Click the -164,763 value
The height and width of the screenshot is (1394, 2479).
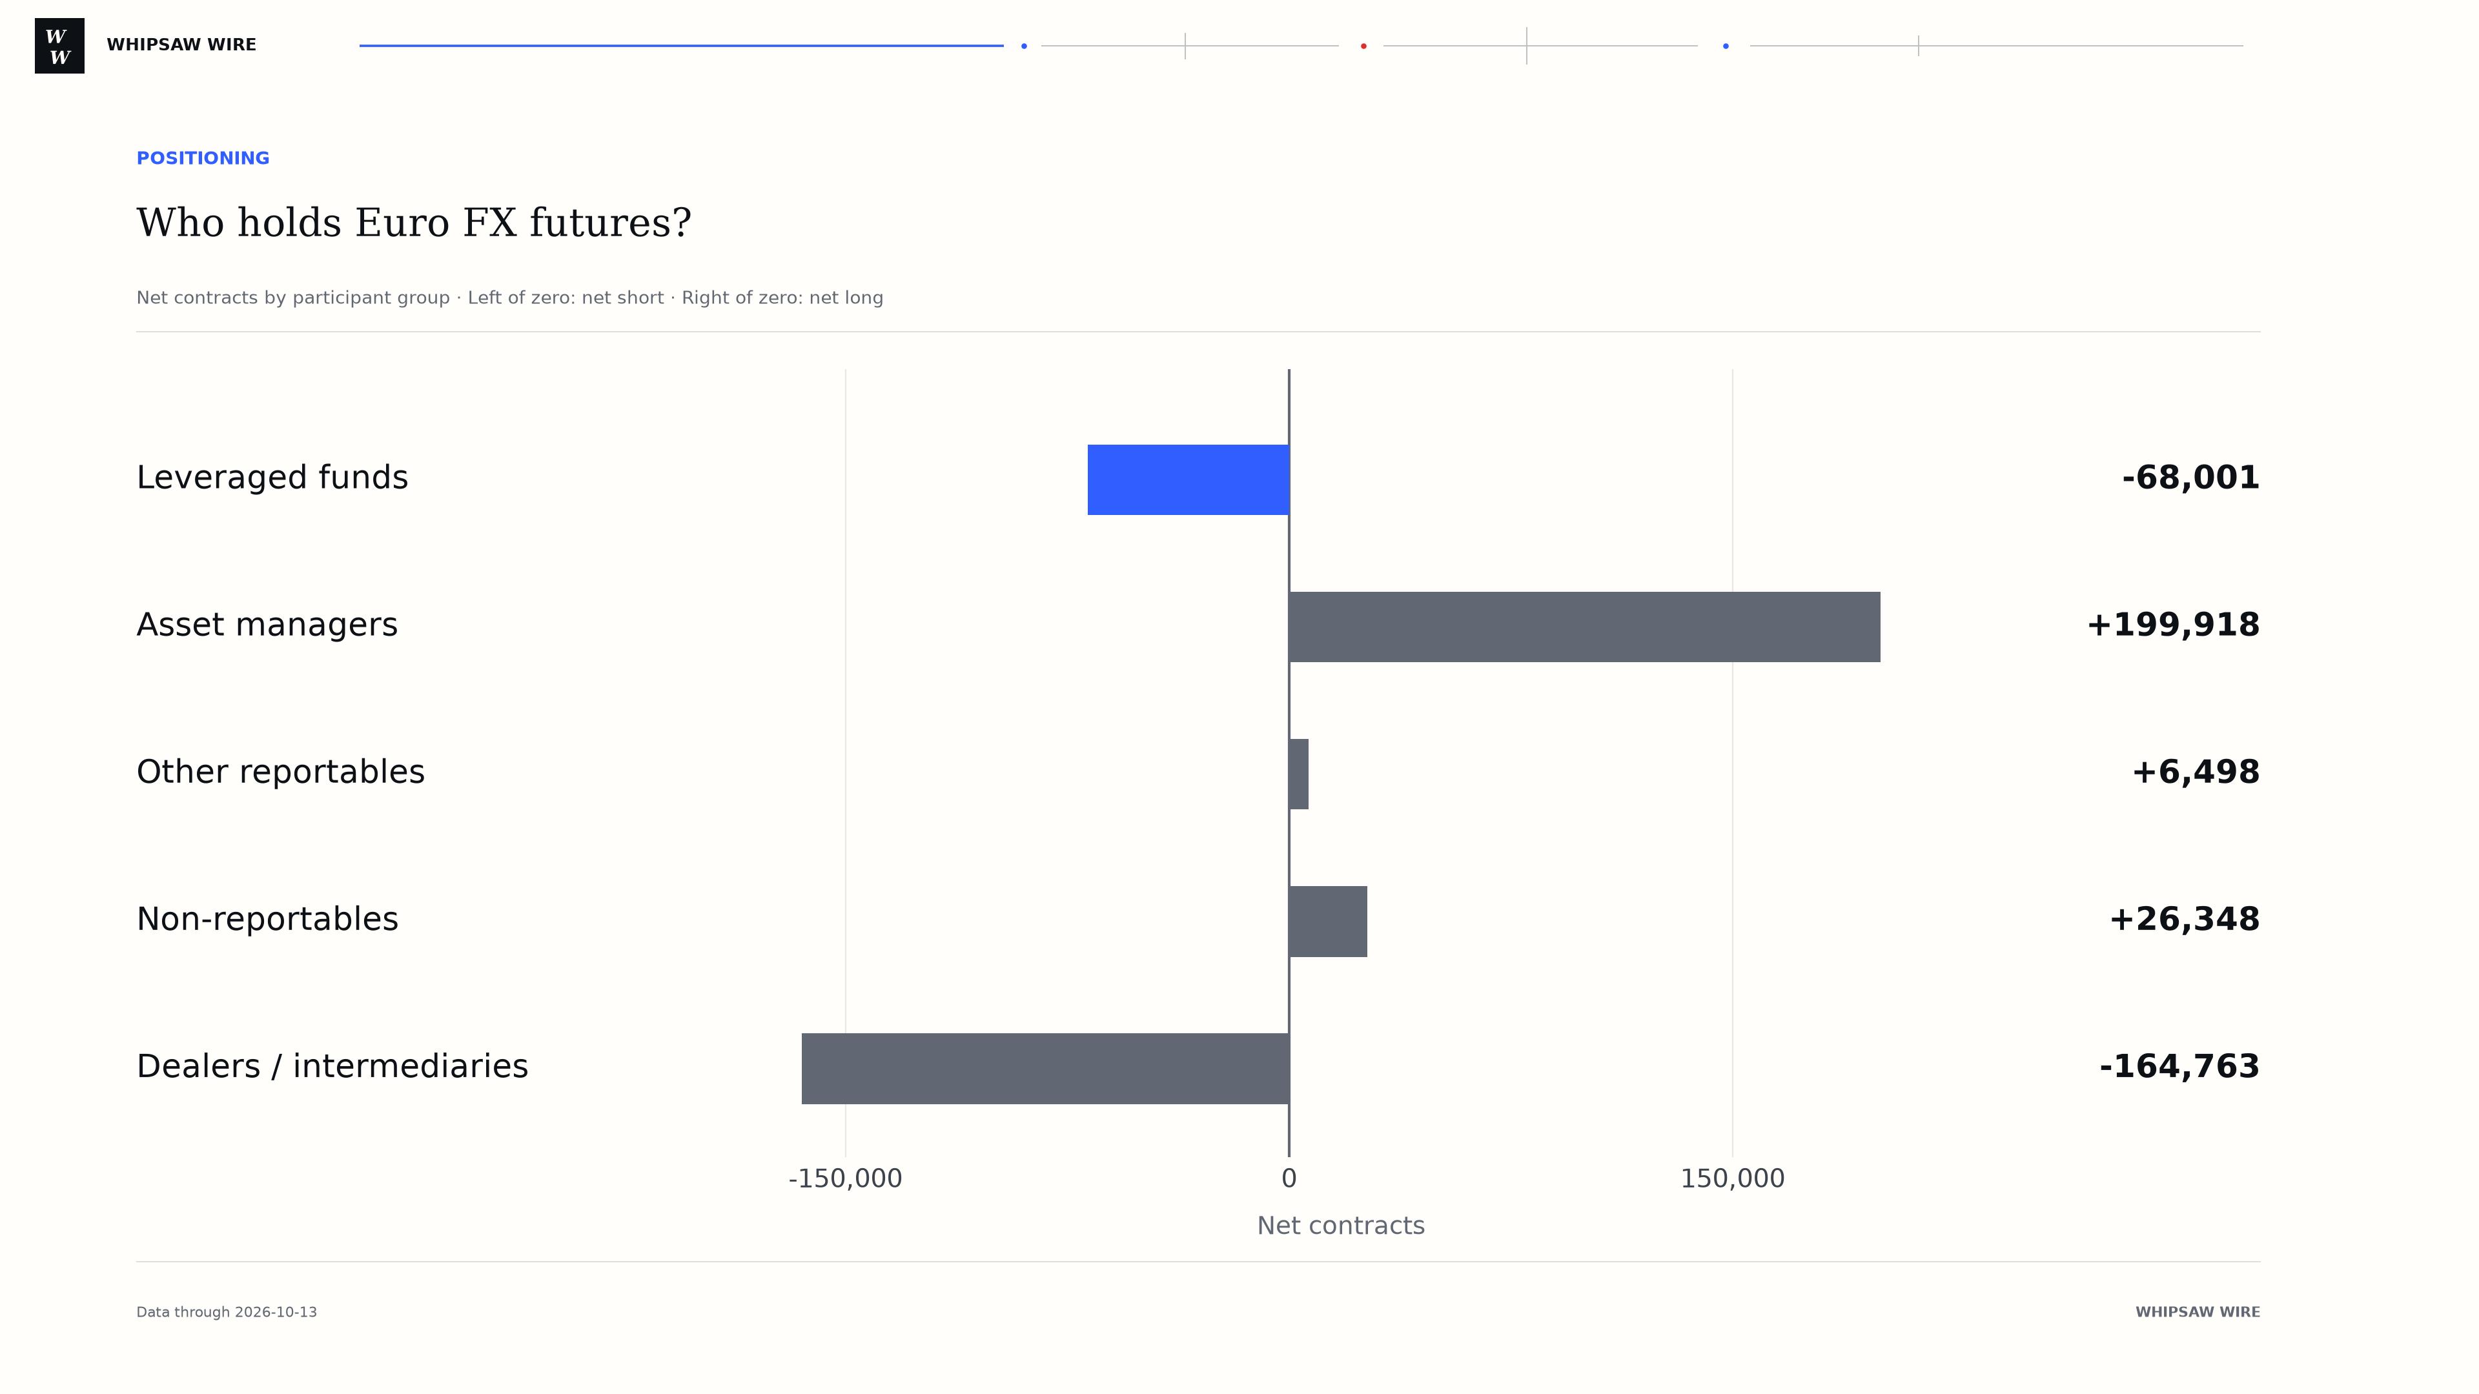tap(2179, 1067)
